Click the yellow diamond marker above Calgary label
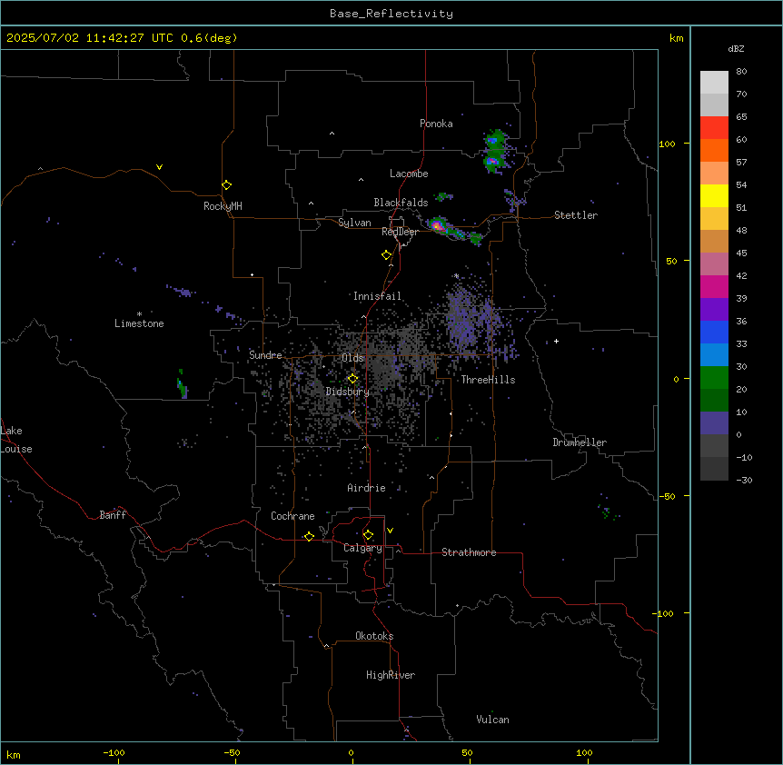 click(x=368, y=535)
